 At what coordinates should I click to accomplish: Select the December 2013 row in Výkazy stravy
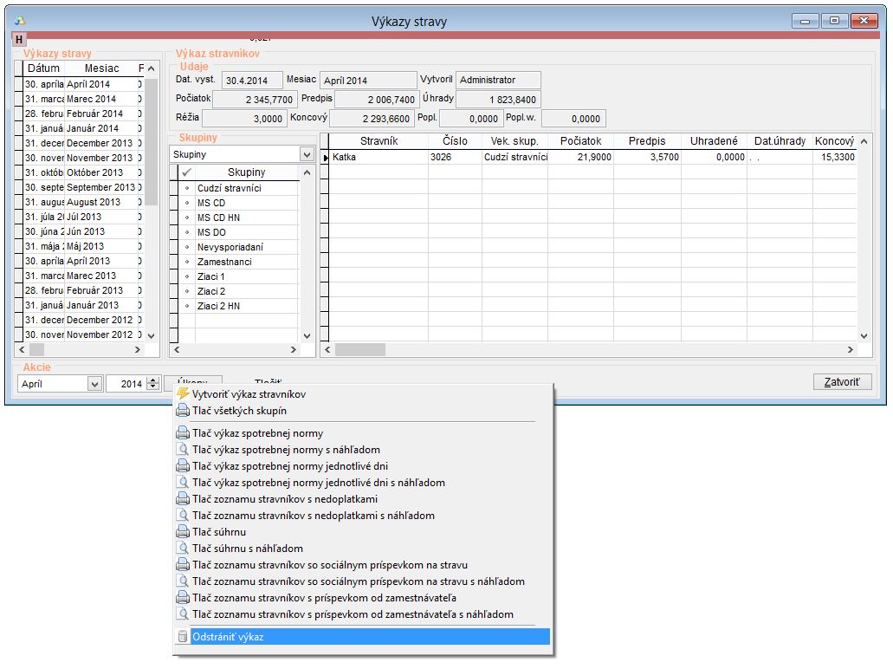click(x=99, y=143)
